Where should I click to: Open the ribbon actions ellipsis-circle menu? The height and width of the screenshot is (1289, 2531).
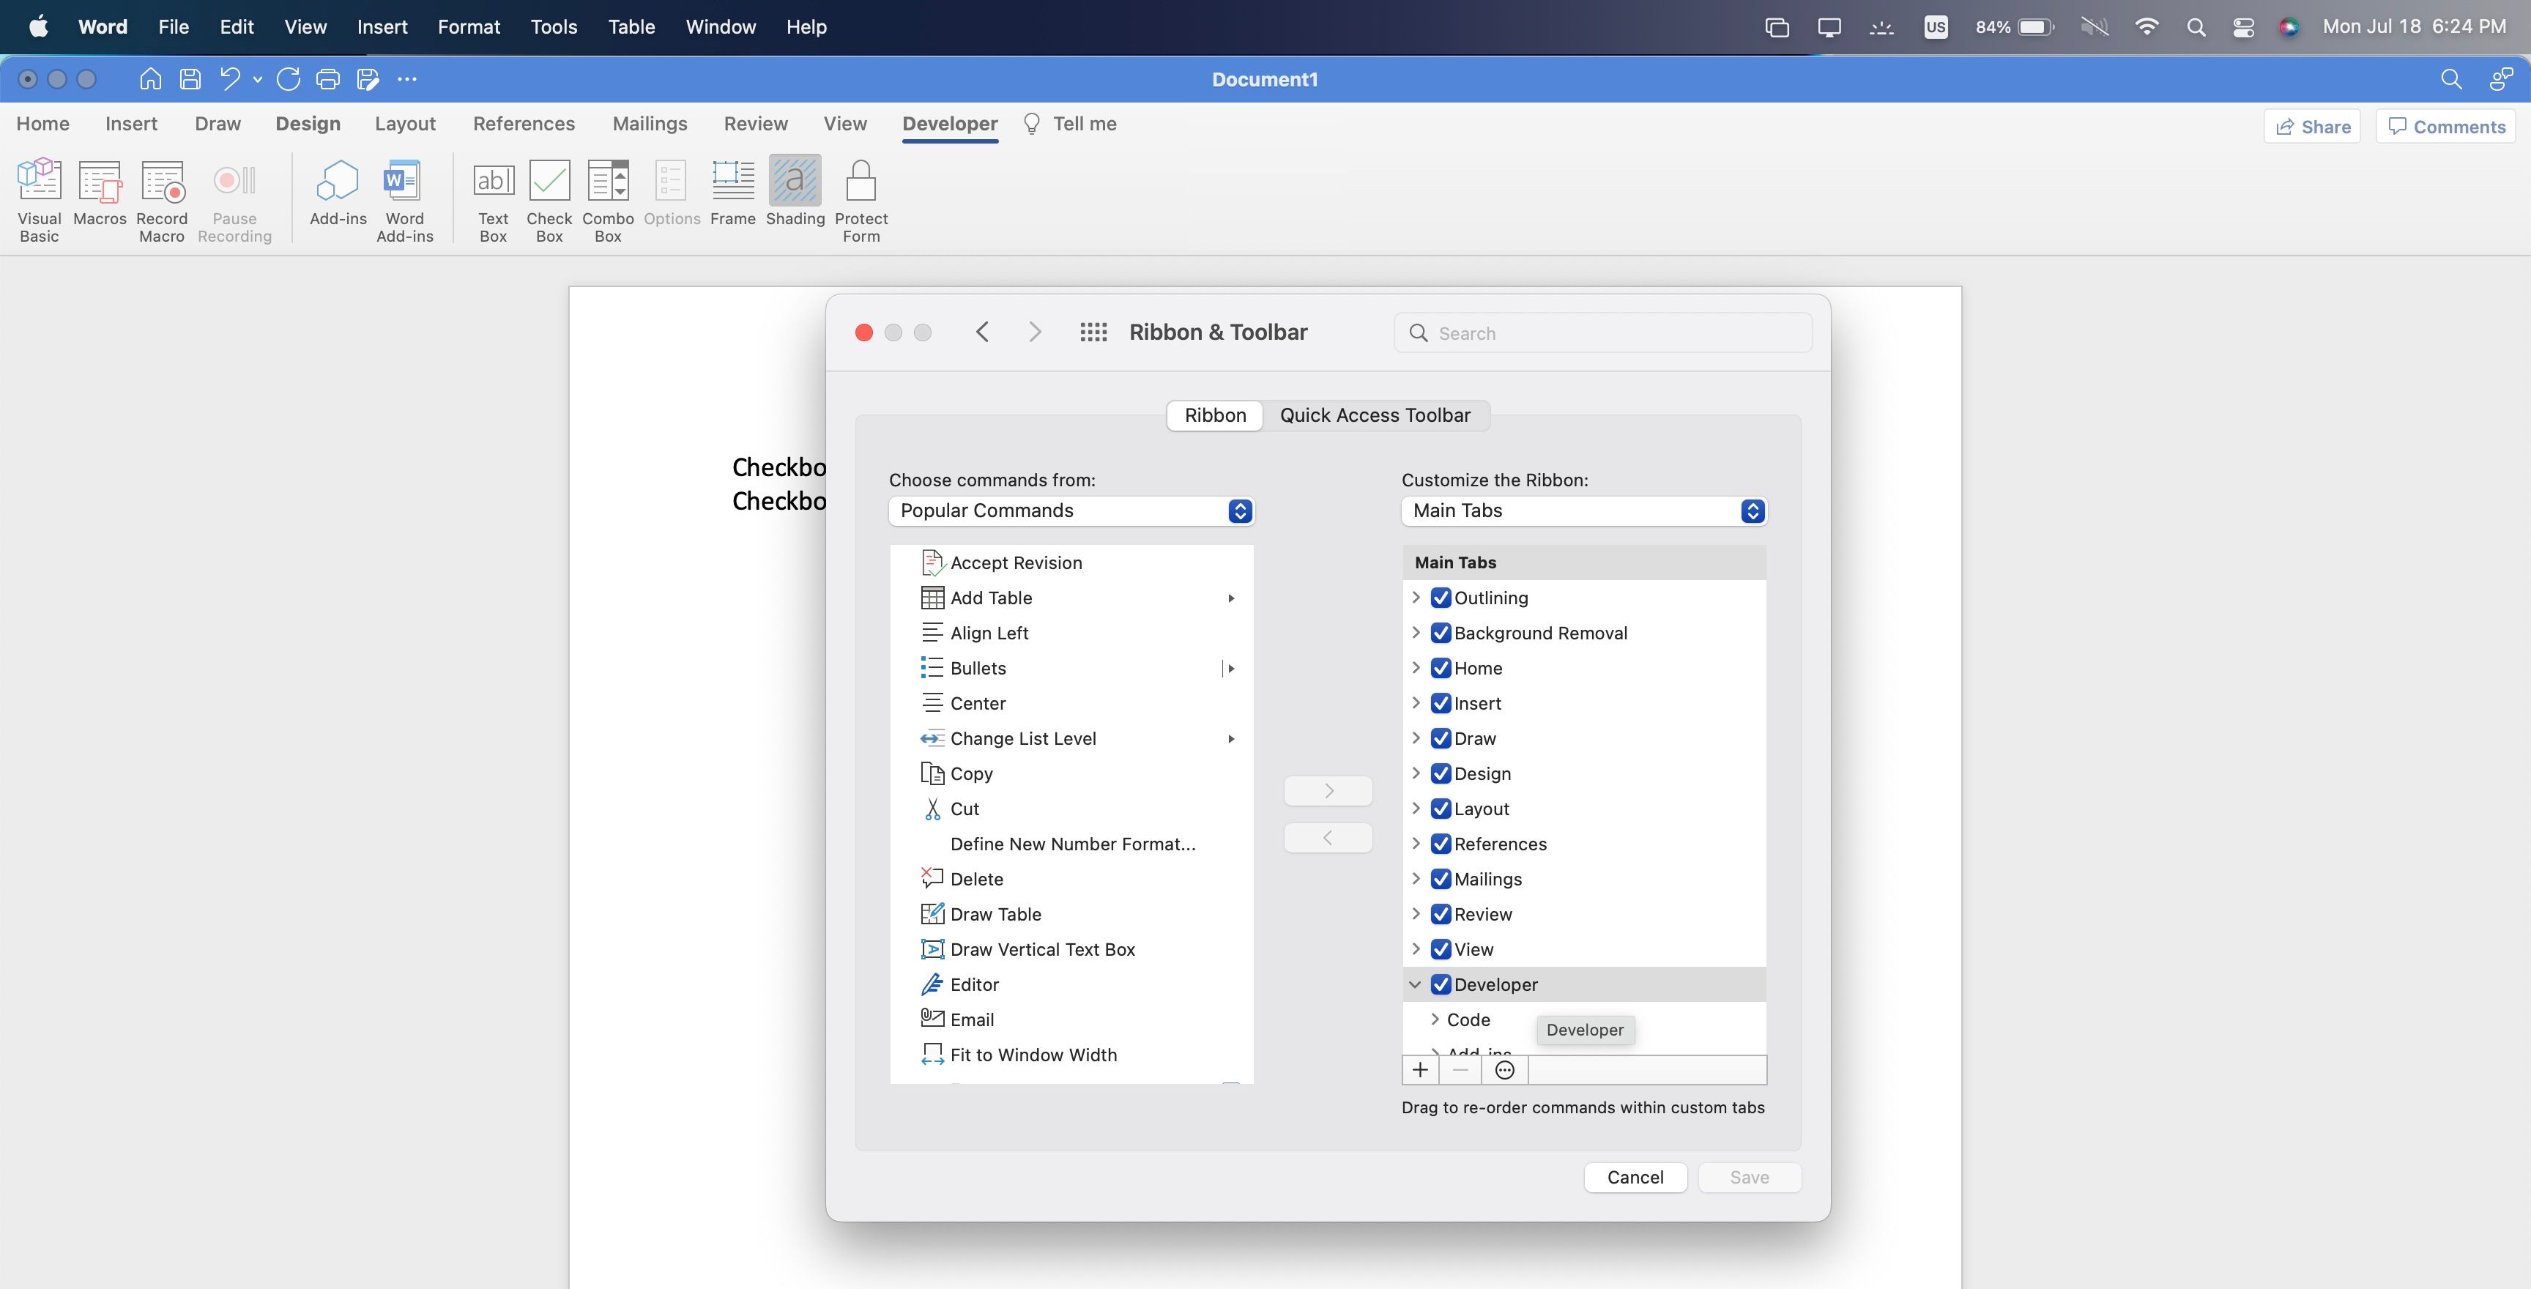1504,1070
